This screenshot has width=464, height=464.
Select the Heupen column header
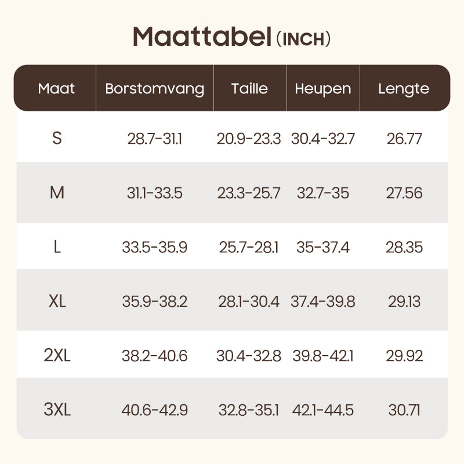[x=323, y=89]
